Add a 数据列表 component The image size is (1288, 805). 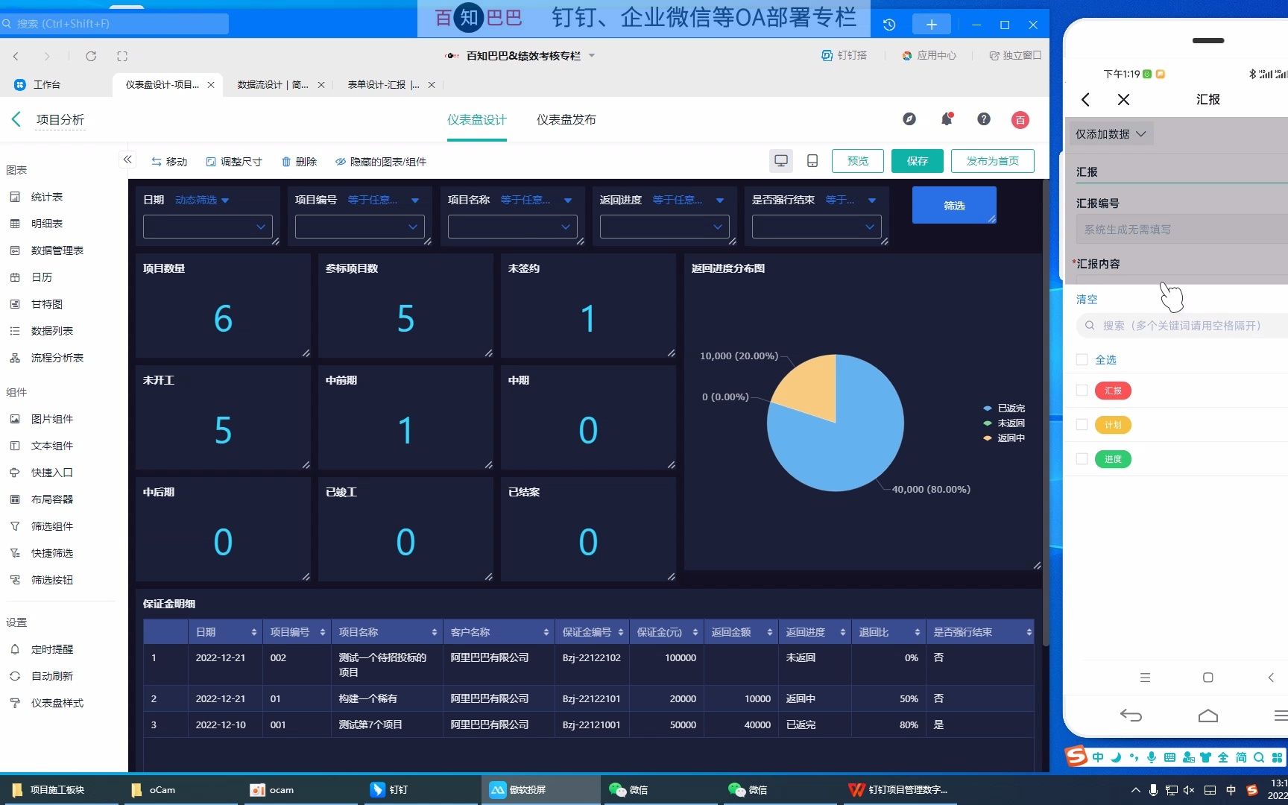coord(52,331)
